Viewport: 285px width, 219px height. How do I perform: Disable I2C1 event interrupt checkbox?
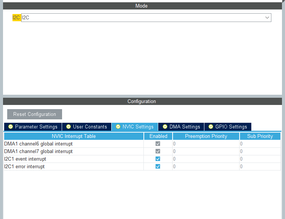point(158,159)
